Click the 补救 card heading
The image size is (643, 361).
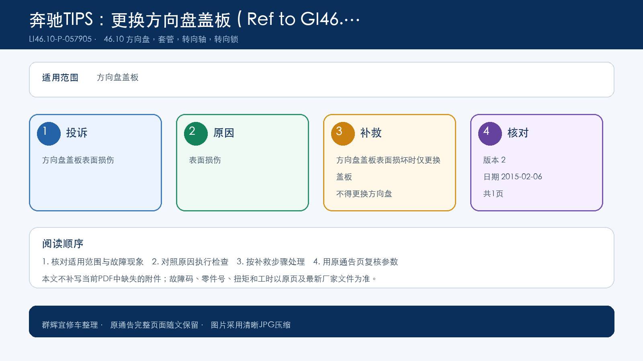pyautogui.click(x=371, y=133)
